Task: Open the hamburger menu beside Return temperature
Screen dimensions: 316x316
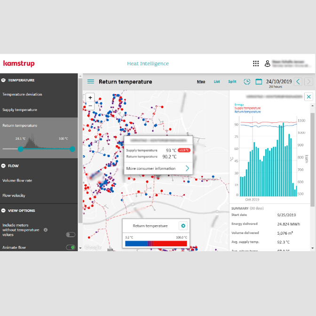Action: [x=91, y=81]
